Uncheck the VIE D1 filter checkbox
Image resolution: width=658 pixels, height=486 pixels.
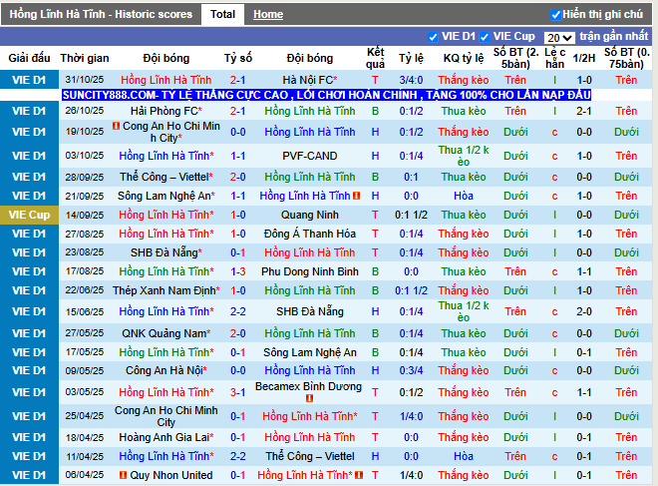click(433, 37)
